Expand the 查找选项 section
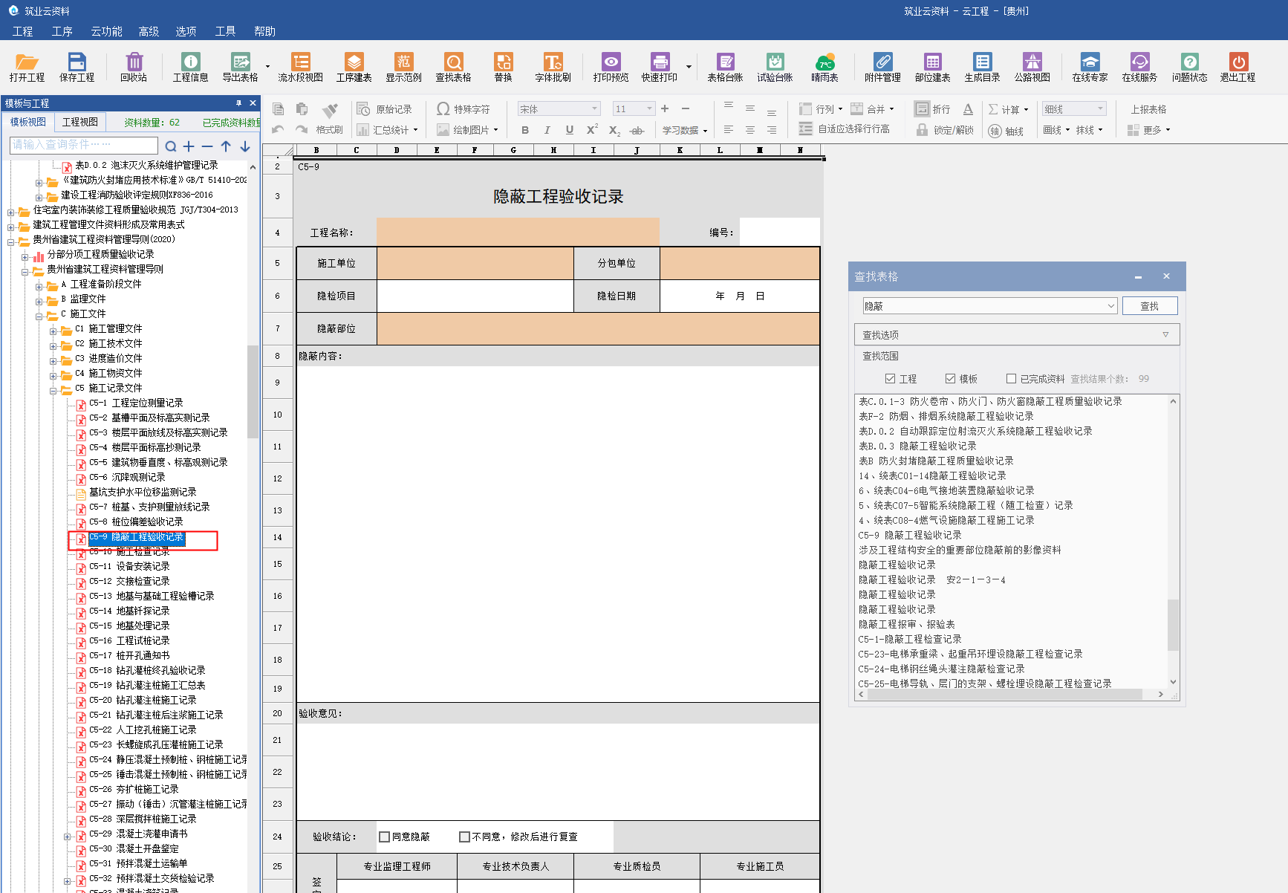1288x893 pixels. pyautogui.click(x=1017, y=335)
